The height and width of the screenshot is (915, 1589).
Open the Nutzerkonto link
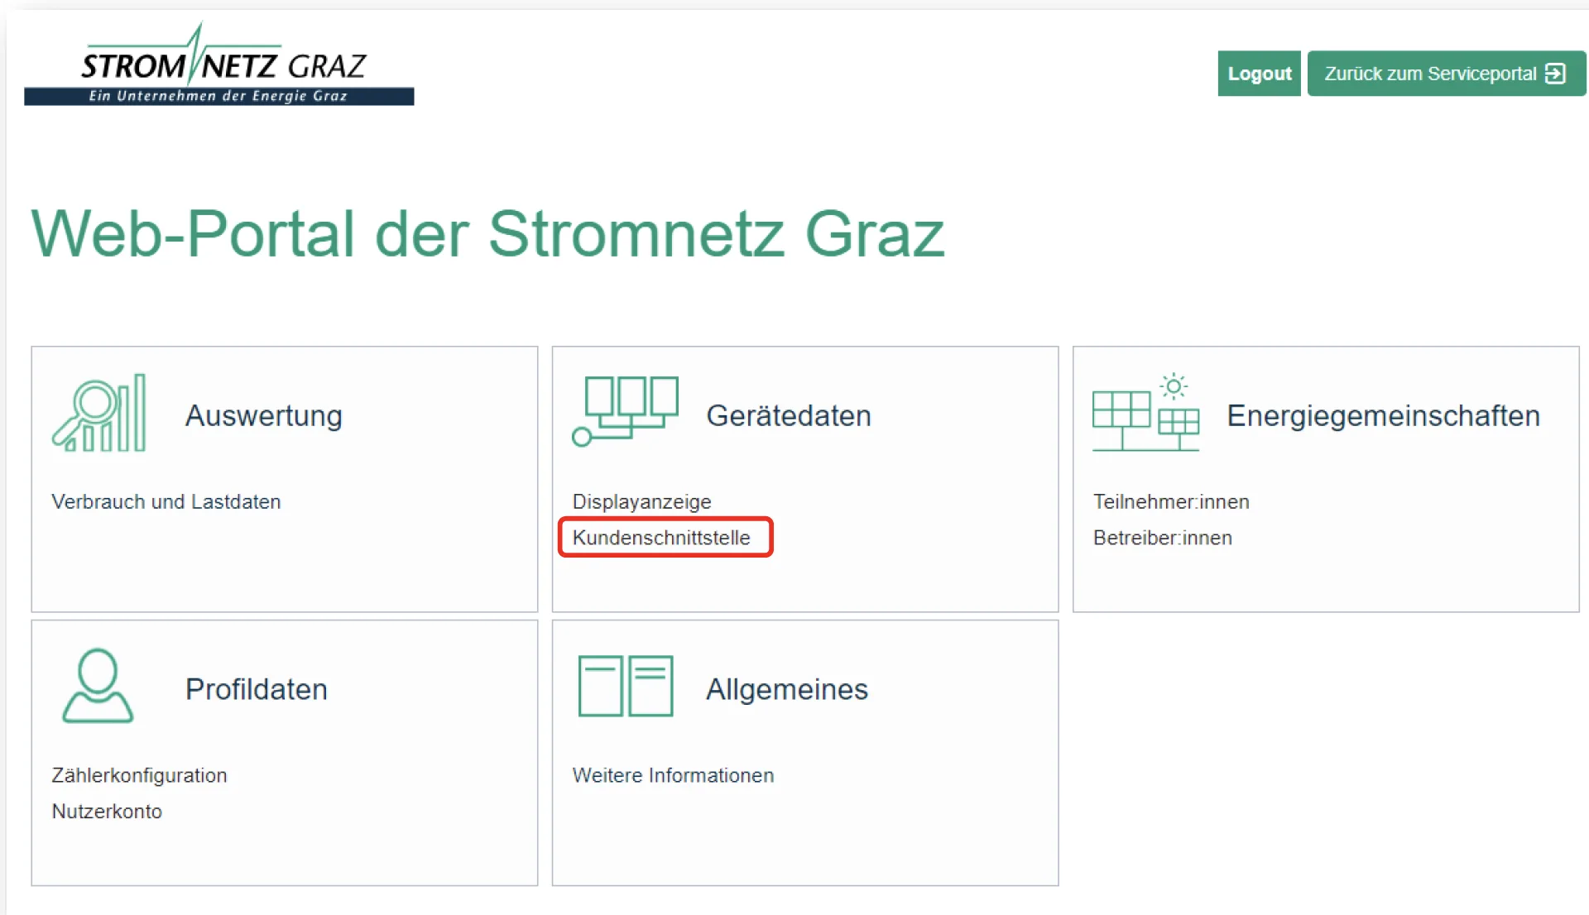(x=107, y=812)
